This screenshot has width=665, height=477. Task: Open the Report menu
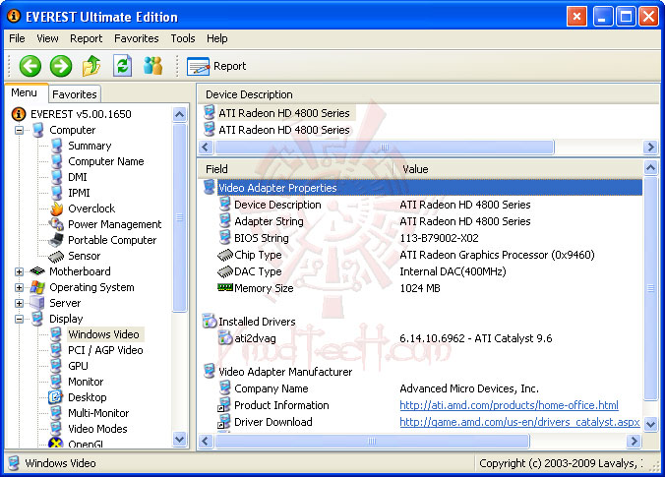[x=87, y=38]
